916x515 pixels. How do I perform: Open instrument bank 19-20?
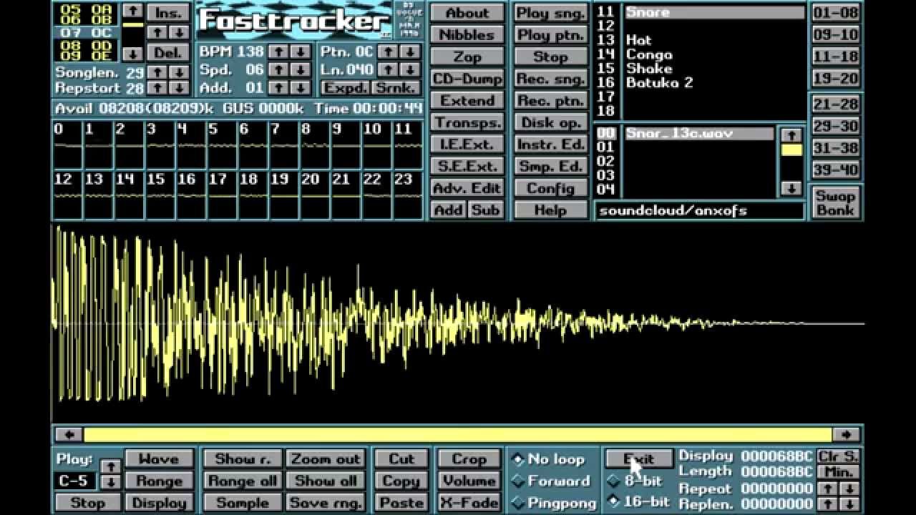835,79
